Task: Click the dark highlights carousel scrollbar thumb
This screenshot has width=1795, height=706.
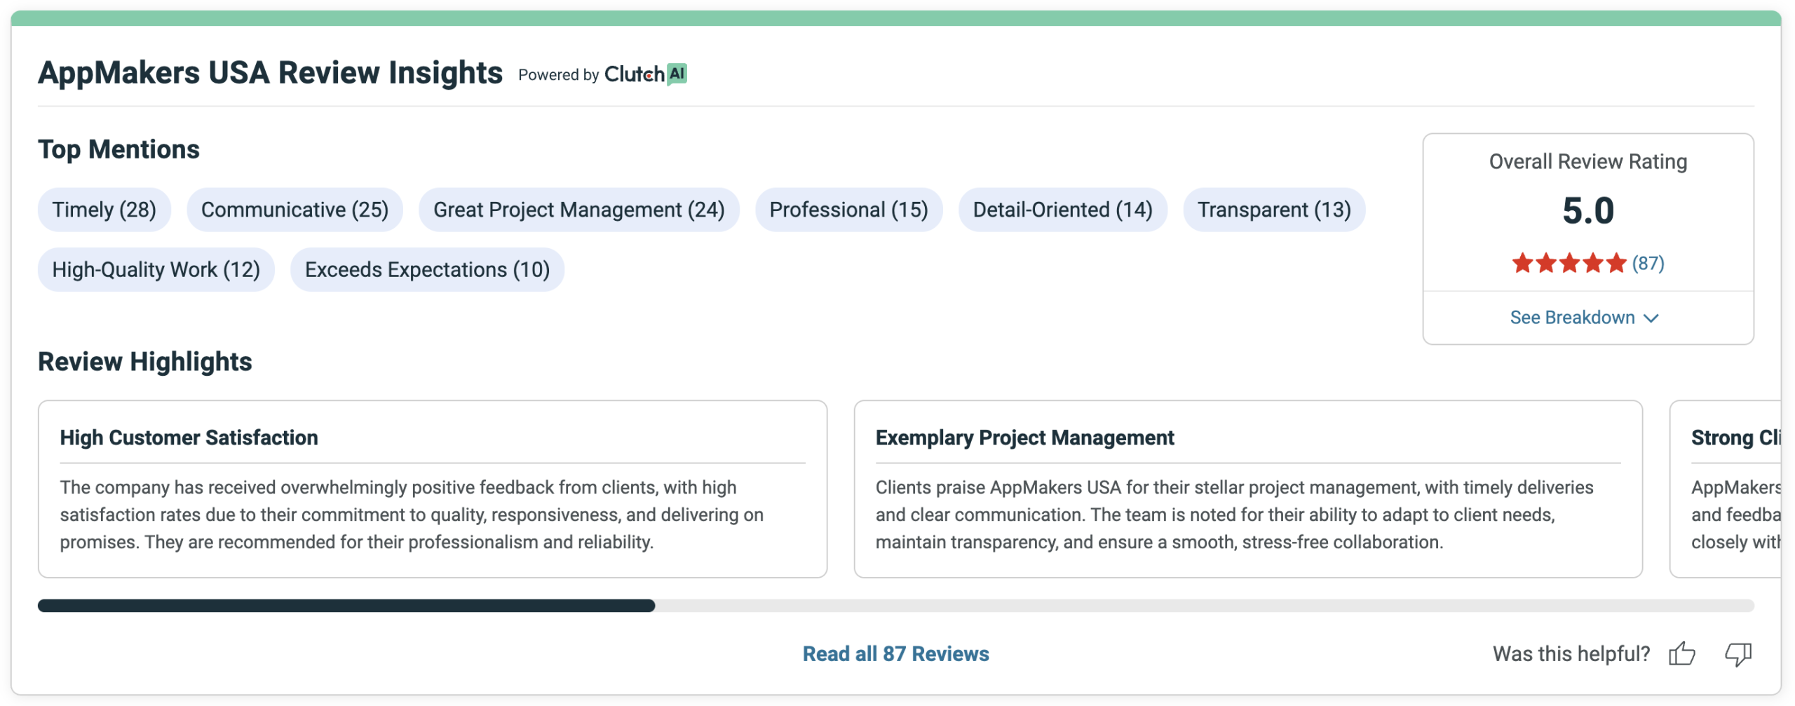Action: pyautogui.click(x=346, y=606)
